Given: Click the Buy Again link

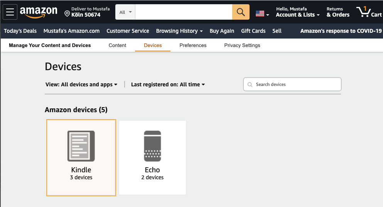Looking at the screenshot, I should (222, 31).
